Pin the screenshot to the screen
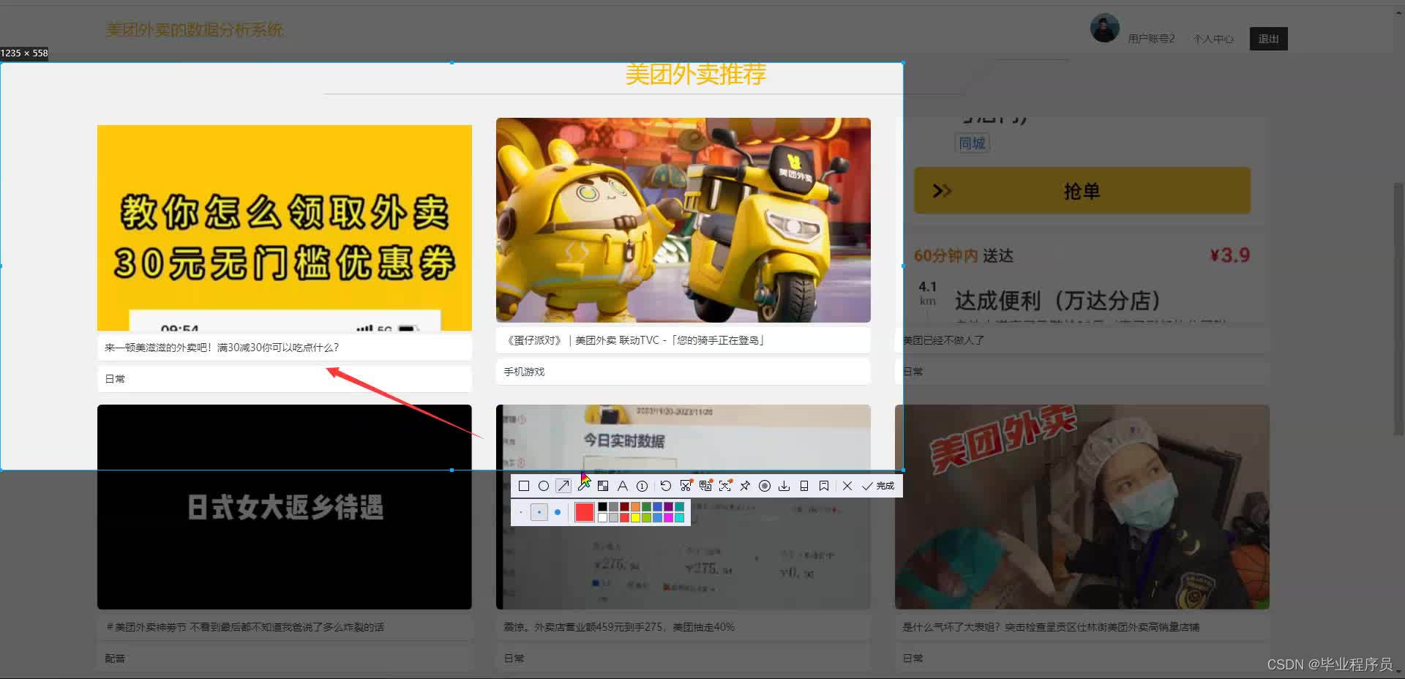Screen dimensions: 1405x679 pos(745,486)
